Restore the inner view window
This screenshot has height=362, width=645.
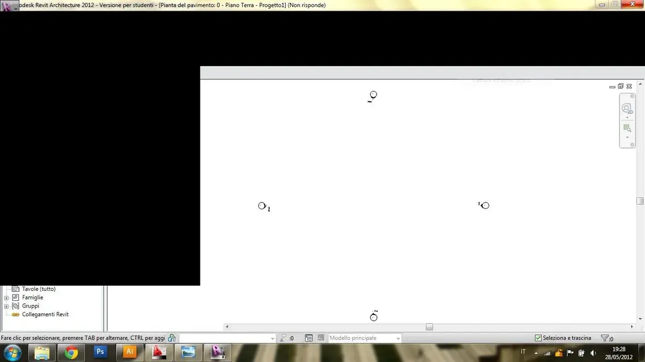click(621, 87)
